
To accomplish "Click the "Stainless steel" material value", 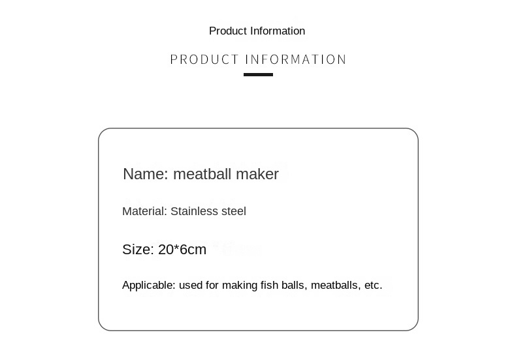I will (208, 211).
